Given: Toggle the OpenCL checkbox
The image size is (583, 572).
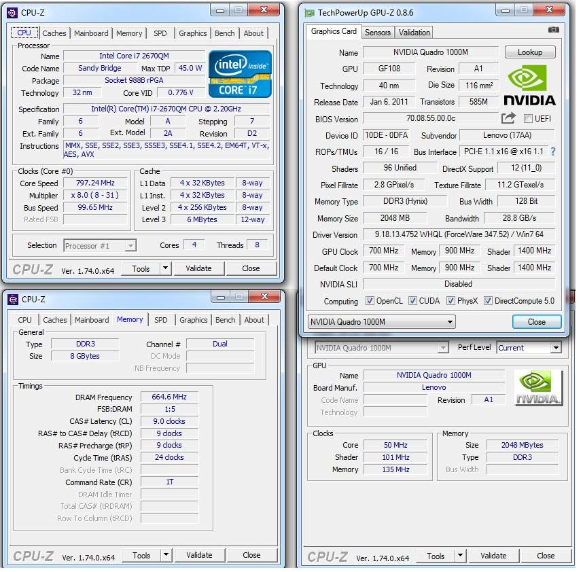Looking at the screenshot, I should pos(370,301).
